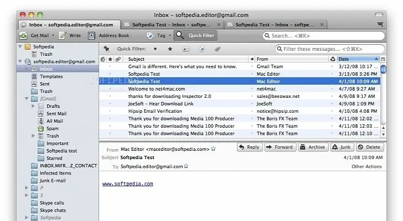
Task: Open the Other Actions menu
Action: [366, 166]
